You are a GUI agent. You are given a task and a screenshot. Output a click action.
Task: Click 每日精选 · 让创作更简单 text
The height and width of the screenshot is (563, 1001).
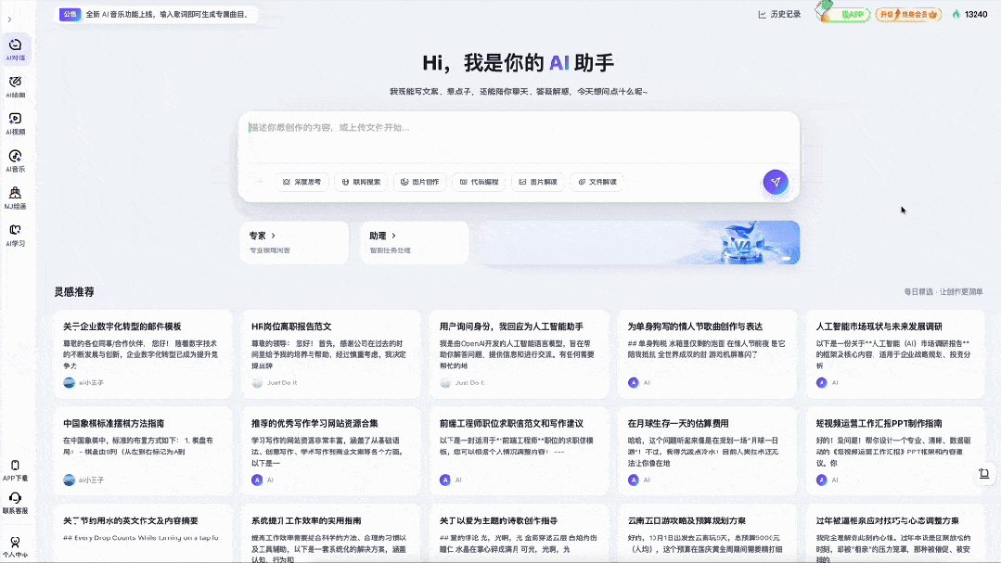[943, 292]
